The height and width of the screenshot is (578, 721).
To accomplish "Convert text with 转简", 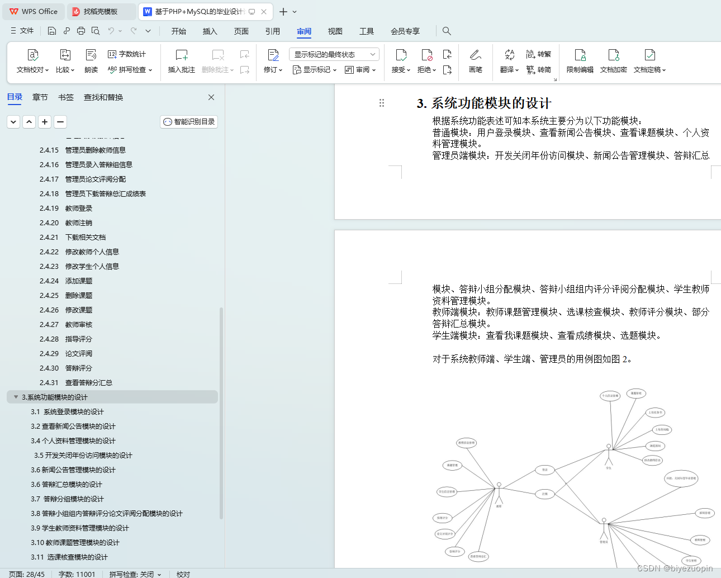I will (539, 70).
